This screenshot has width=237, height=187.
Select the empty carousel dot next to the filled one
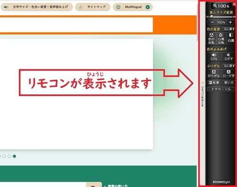click(9, 156)
